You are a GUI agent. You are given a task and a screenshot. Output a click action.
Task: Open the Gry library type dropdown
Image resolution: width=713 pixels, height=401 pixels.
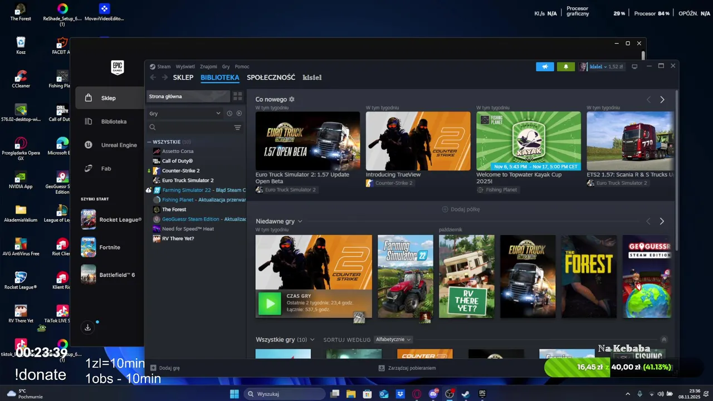click(185, 114)
